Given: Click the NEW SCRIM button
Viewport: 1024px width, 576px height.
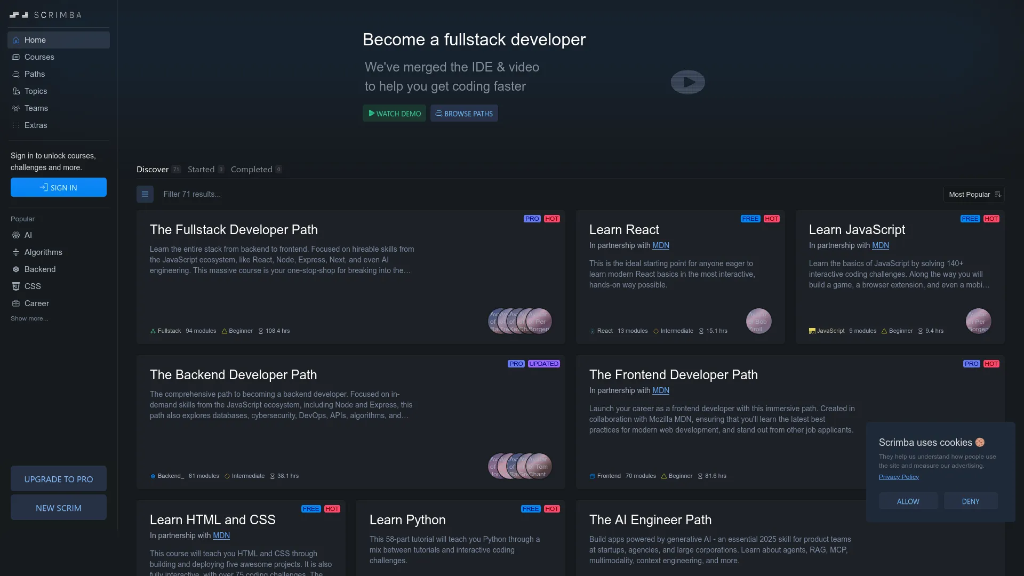Looking at the screenshot, I should (x=59, y=508).
